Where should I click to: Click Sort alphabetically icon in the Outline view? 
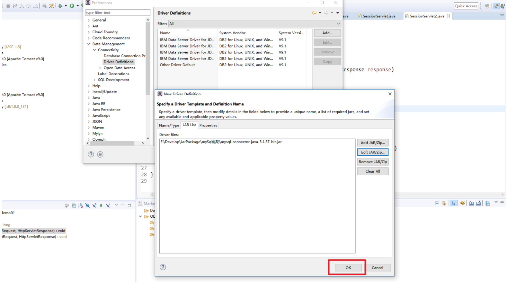click(80, 206)
